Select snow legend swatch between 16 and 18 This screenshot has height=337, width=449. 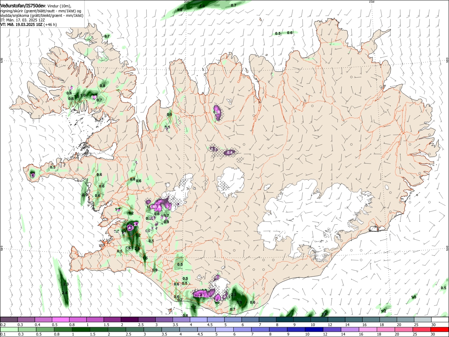click(x=371, y=319)
